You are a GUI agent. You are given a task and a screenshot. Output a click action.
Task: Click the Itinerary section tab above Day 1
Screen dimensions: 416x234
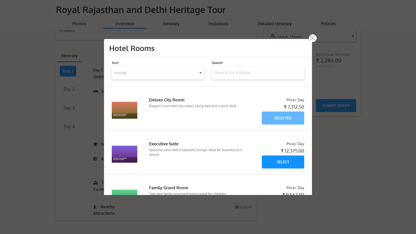pyautogui.click(x=69, y=56)
